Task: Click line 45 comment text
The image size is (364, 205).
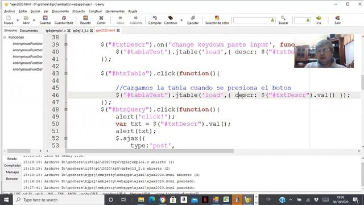Action: 203,88
